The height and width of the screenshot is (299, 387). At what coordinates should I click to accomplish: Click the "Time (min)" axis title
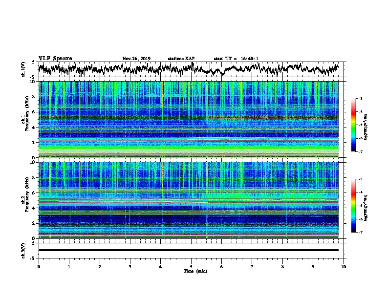pos(195,271)
